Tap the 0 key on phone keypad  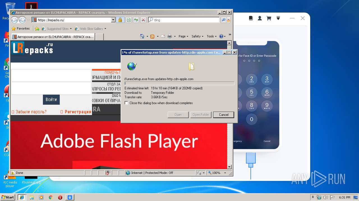coord(252,119)
